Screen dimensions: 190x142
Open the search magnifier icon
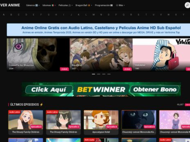click(187, 5)
